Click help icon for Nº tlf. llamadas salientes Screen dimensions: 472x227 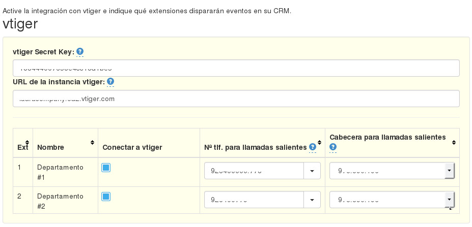(x=313, y=147)
